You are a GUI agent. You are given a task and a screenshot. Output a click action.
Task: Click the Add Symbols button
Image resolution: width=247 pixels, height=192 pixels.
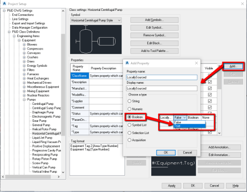click(x=155, y=20)
